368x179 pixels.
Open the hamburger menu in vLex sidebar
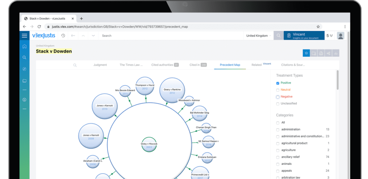click(24, 36)
